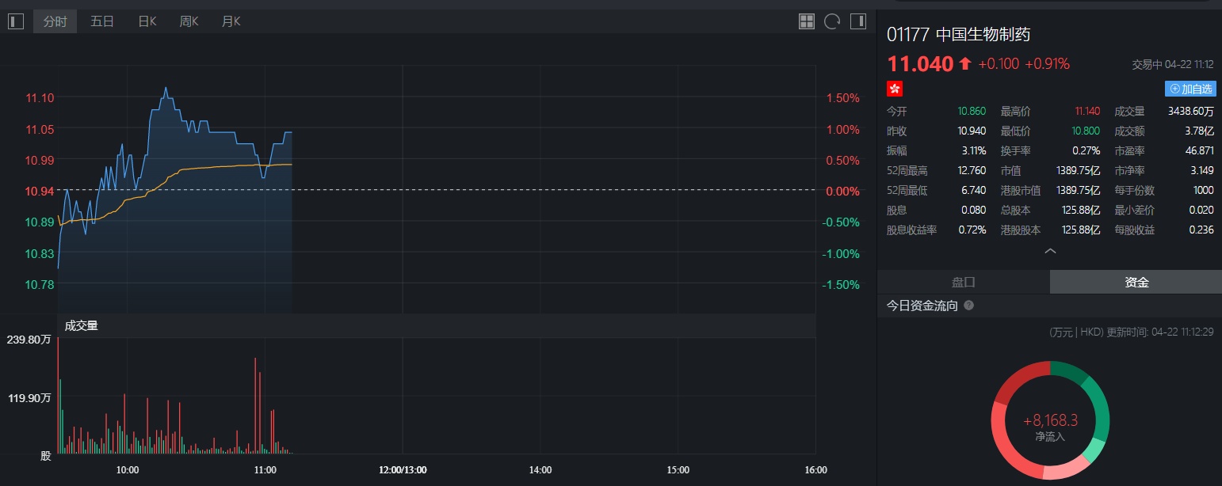Screen dimensions: 1222x486
Task: Click the 52周最高 value 12.760
Action: click(x=972, y=171)
